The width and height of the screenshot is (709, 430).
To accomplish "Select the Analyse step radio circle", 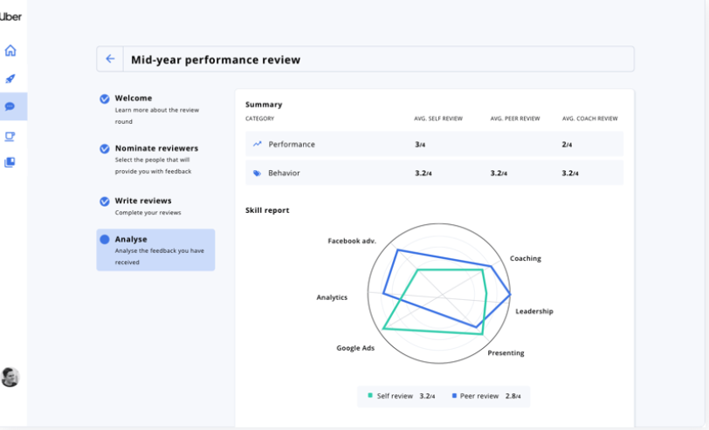I will pos(105,240).
